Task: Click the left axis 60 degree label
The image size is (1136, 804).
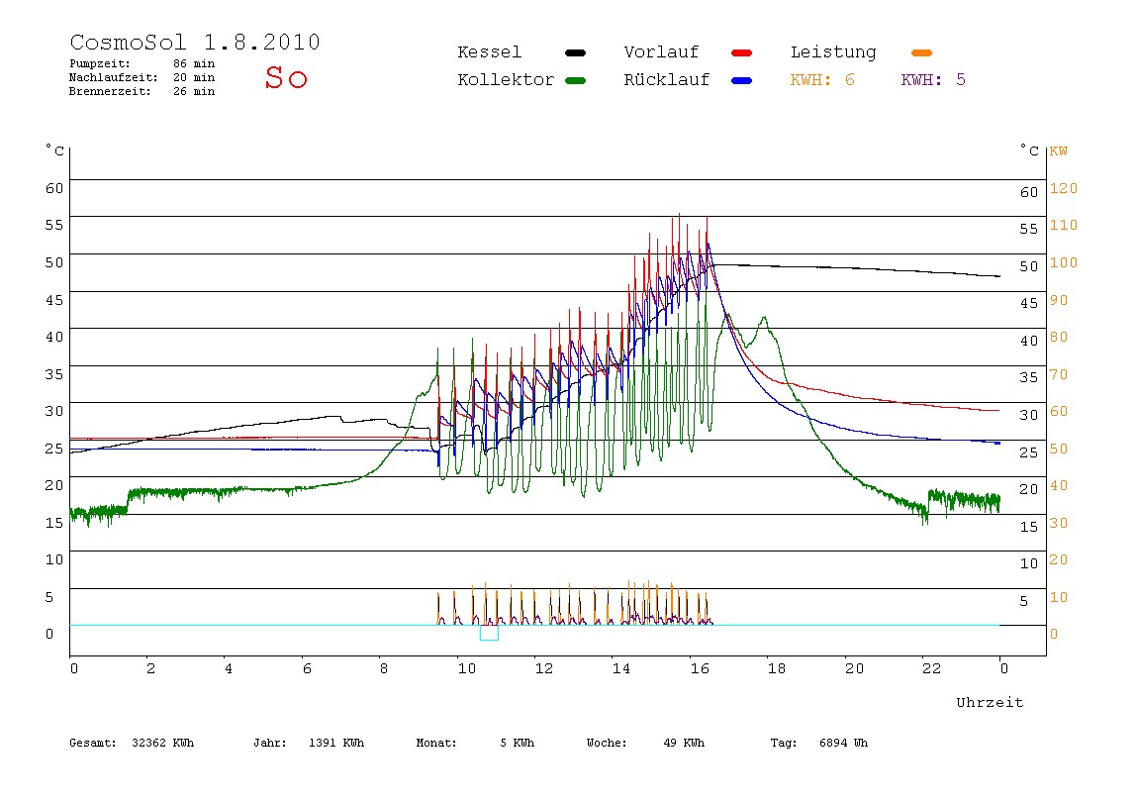Action: [x=54, y=188]
